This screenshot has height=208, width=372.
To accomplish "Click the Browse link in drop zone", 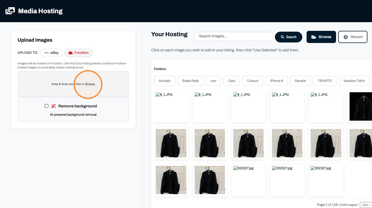I will [x=90, y=84].
